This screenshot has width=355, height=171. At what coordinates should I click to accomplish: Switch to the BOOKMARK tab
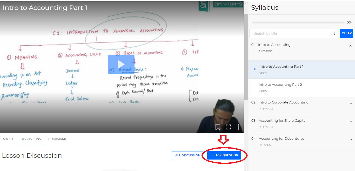[x=57, y=139]
